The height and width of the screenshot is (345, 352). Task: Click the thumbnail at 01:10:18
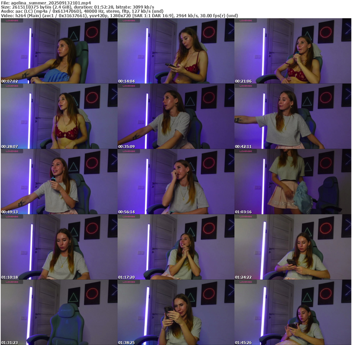[x=59, y=247]
